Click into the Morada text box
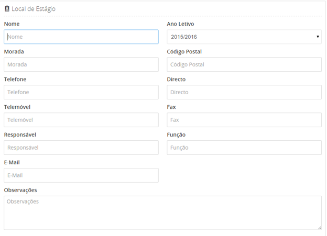Viewport: 327px width, 236px height. 81,64
